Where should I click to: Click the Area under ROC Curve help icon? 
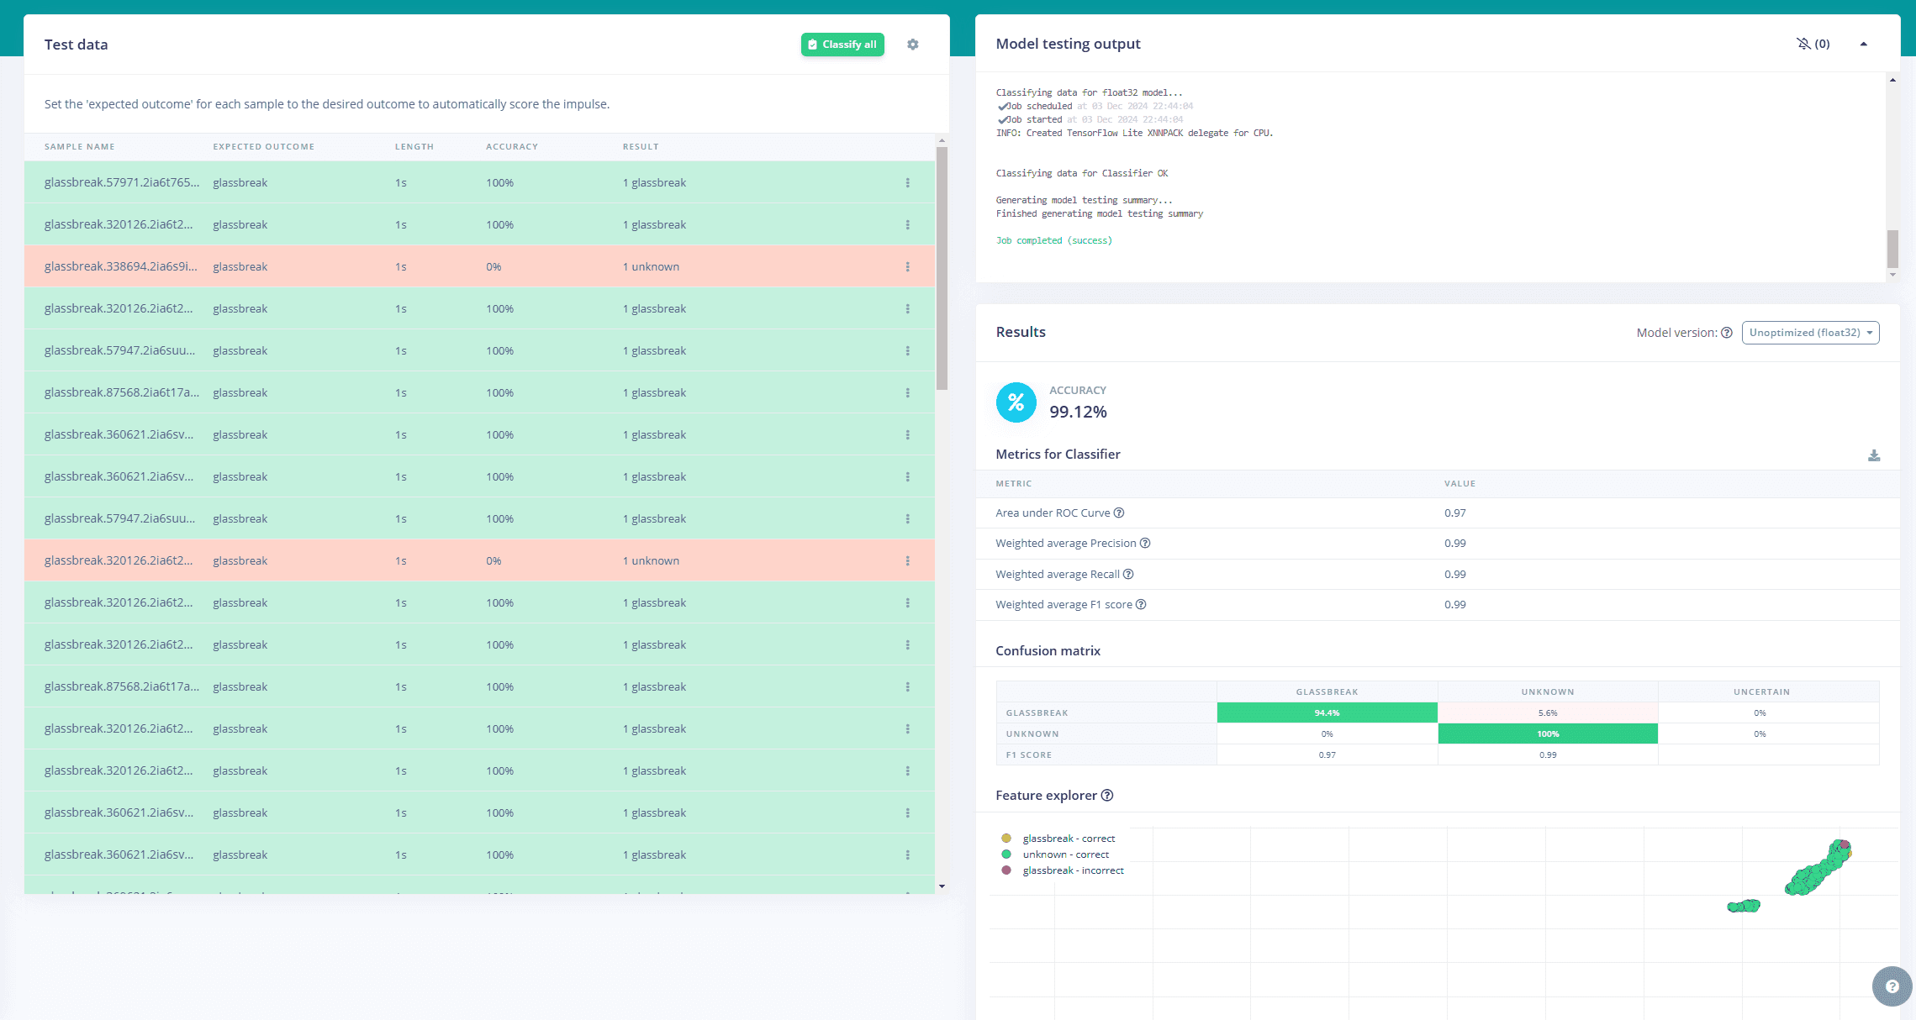click(x=1119, y=513)
